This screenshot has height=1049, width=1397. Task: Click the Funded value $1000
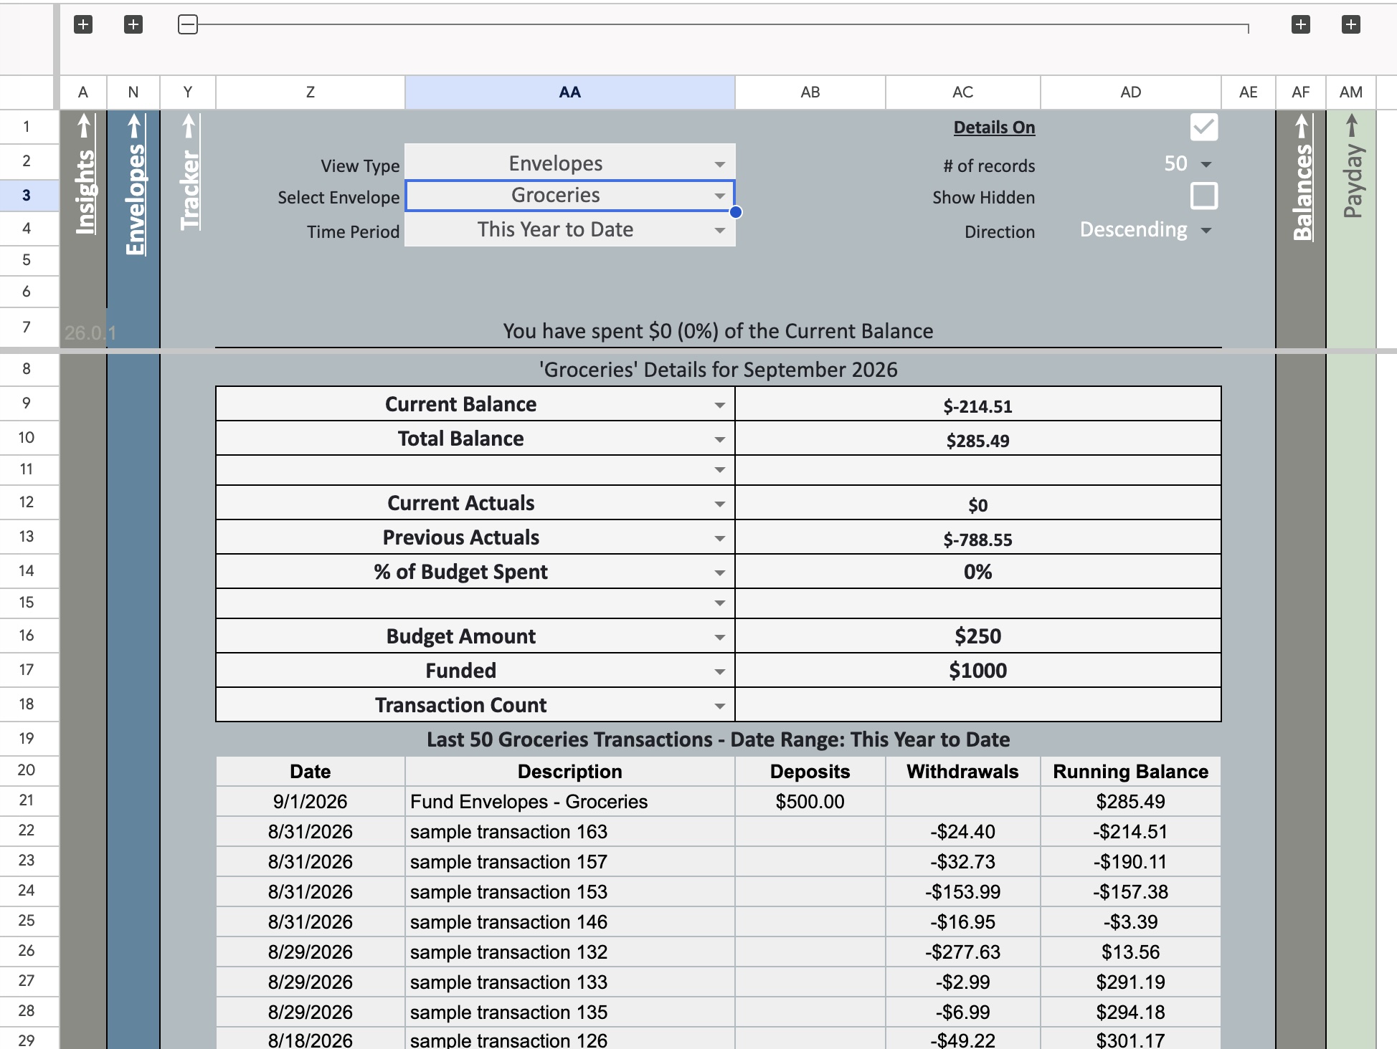click(x=978, y=671)
